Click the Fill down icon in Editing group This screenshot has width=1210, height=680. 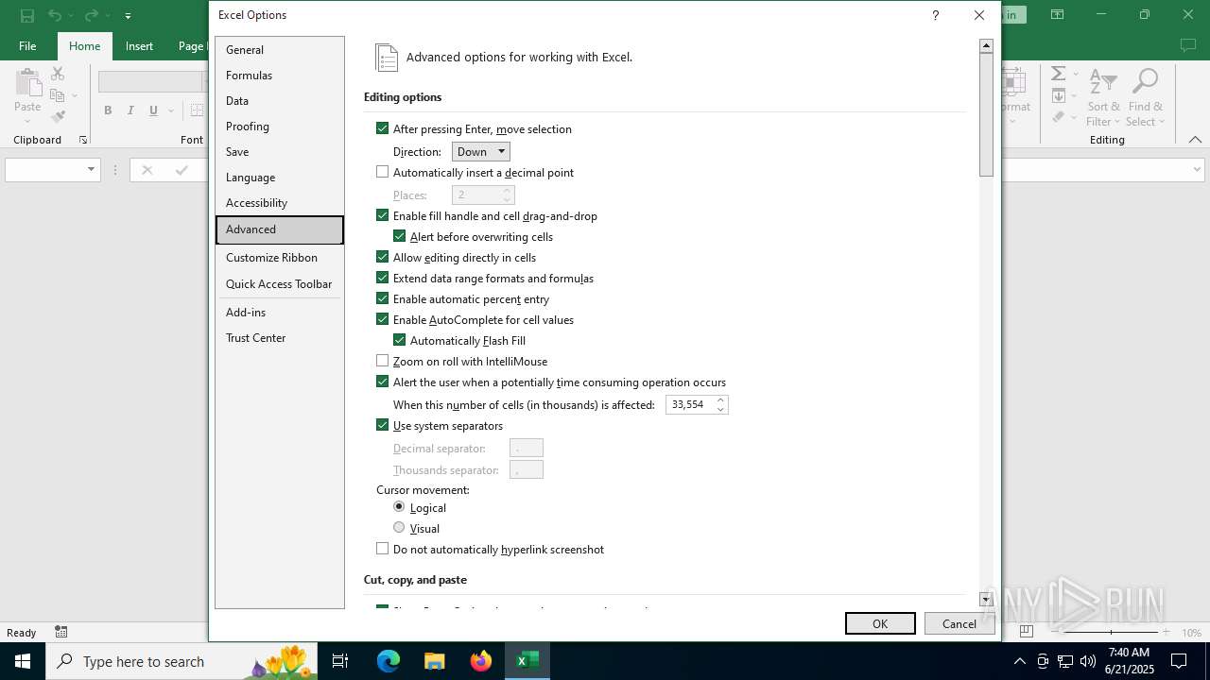[x=1059, y=95]
